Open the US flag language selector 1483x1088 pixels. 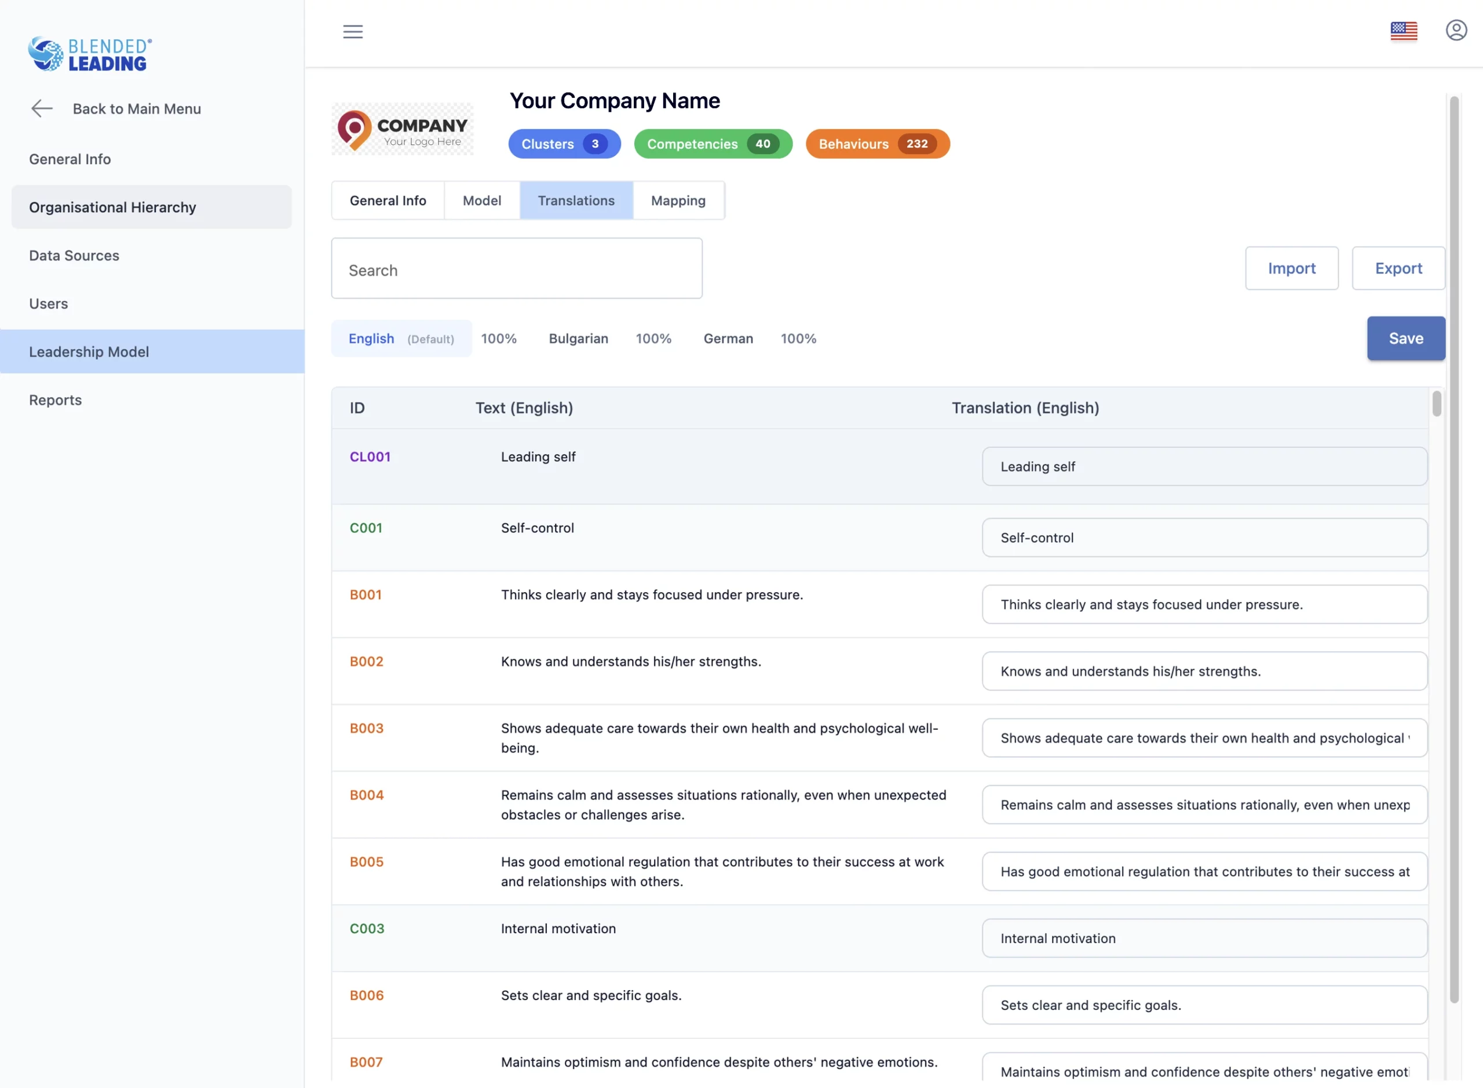point(1403,31)
